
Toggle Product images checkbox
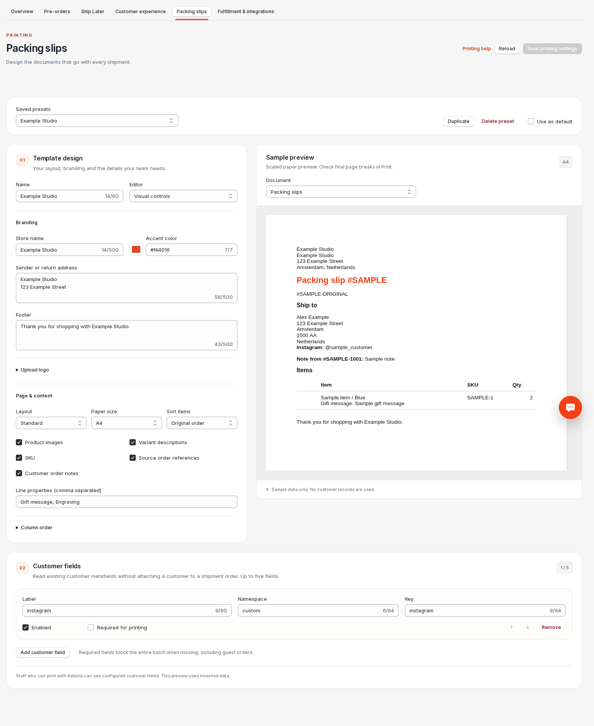pyautogui.click(x=19, y=442)
